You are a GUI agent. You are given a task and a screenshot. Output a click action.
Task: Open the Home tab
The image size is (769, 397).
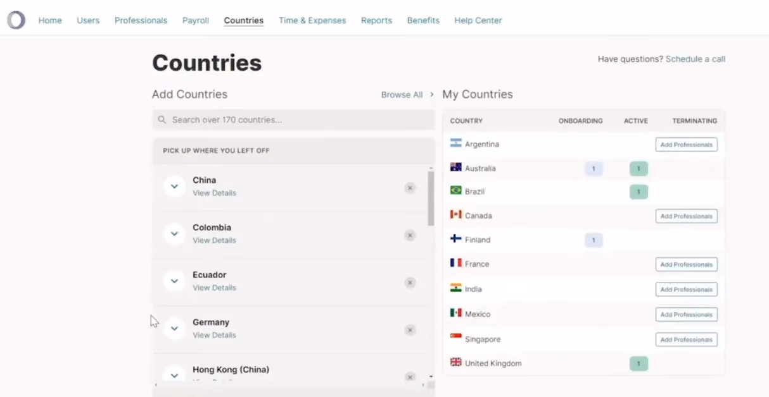tap(50, 20)
